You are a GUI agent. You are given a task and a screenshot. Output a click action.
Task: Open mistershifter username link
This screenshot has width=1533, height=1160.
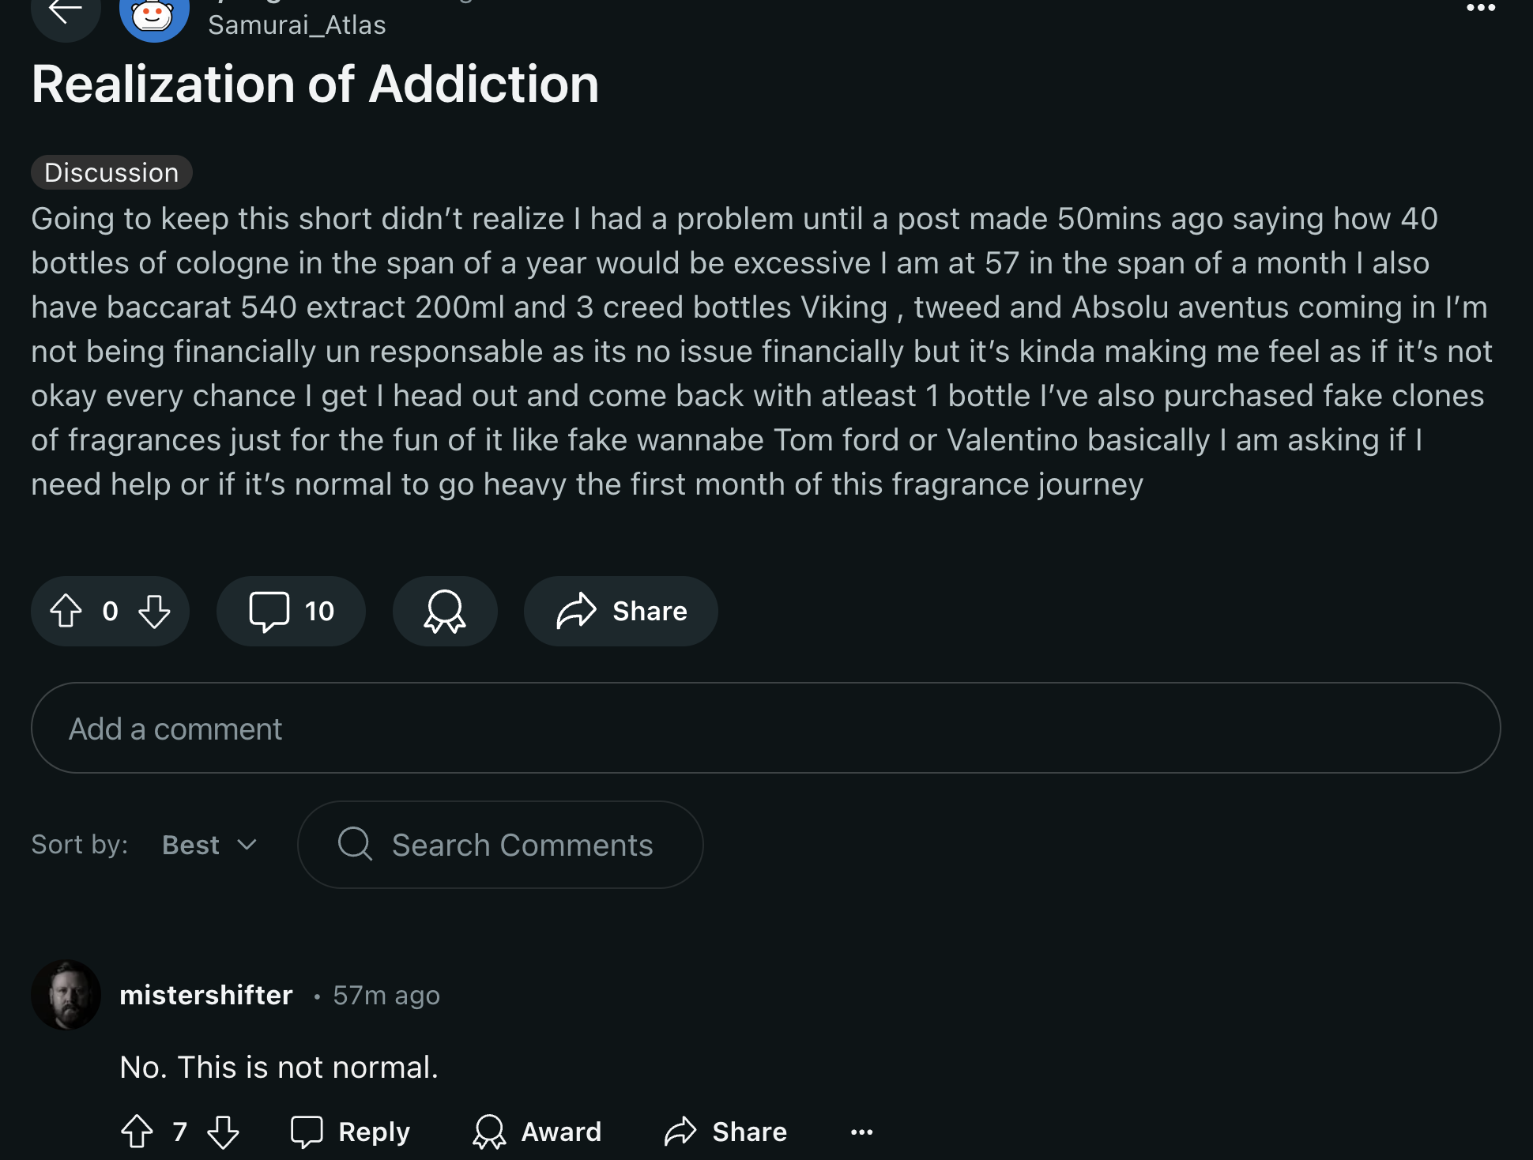click(206, 995)
